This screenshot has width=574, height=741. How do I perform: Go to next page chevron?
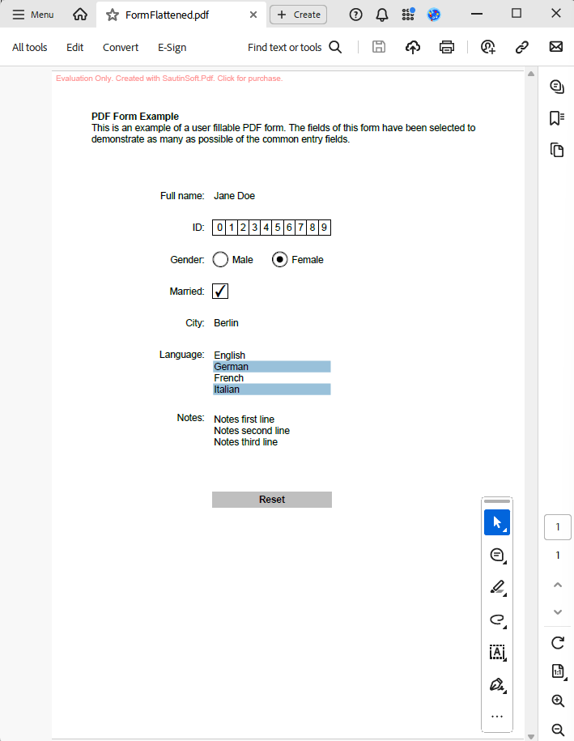click(557, 611)
